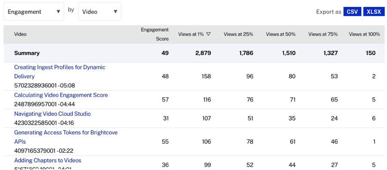Open Creating Ingest Profiles for Dynamic Delivery
Screen dimensions: 387x170
60,71
